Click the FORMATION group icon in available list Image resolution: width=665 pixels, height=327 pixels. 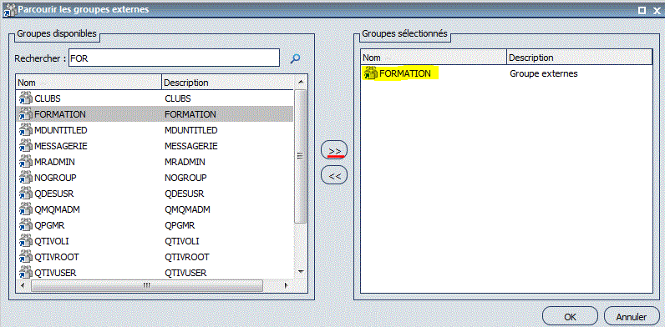(x=26, y=114)
